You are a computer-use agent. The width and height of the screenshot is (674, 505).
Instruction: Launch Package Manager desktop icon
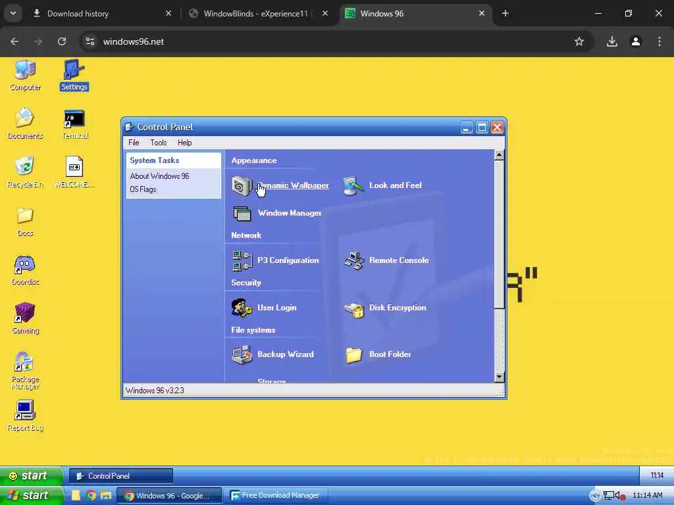pos(25,370)
